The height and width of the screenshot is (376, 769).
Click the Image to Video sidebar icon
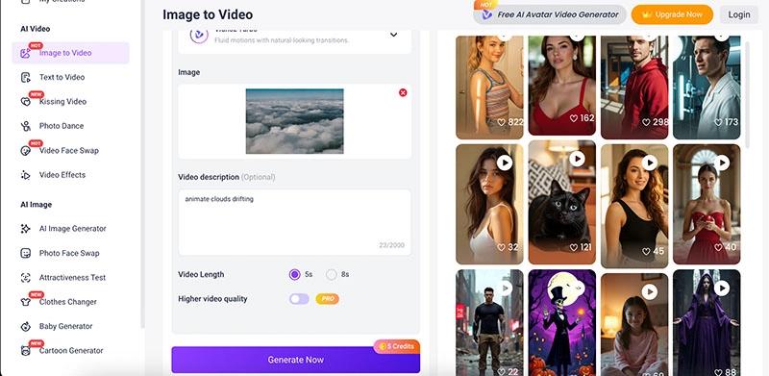tap(26, 53)
